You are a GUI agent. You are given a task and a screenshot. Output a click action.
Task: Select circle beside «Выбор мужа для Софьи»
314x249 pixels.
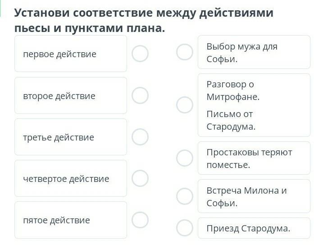coord(184,52)
